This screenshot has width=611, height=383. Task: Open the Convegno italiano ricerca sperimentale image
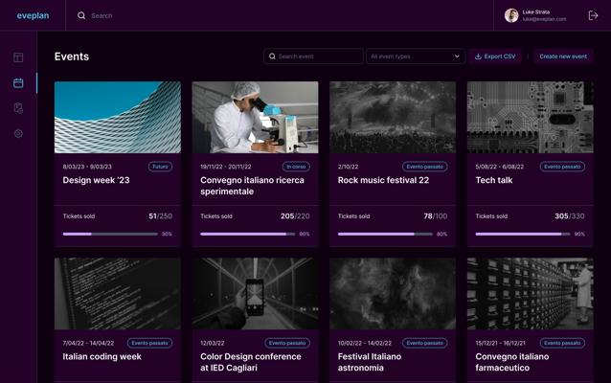pos(255,117)
